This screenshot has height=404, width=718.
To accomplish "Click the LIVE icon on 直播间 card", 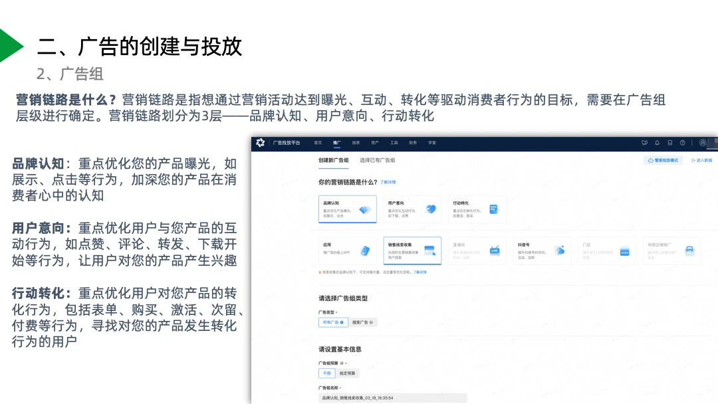I will tap(494, 251).
